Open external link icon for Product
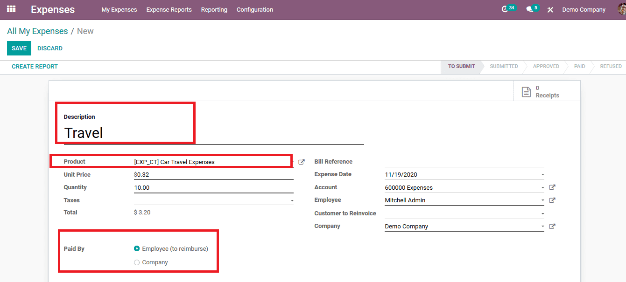Image resolution: width=626 pixels, height=282 pixels. (302, 162)
